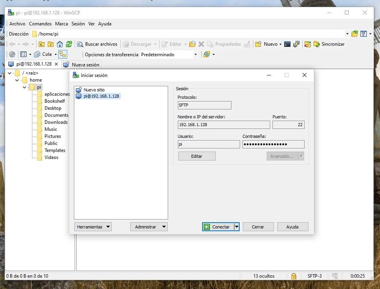This screenshot has width=380, height=289.
Task: Click the Nuevo new folder icon
Action: [258, 44]
